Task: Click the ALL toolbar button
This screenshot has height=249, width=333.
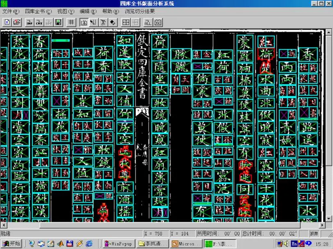Action: click(148, 22)
